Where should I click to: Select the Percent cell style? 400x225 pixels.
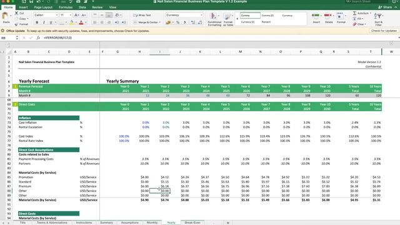coord(266,22)
